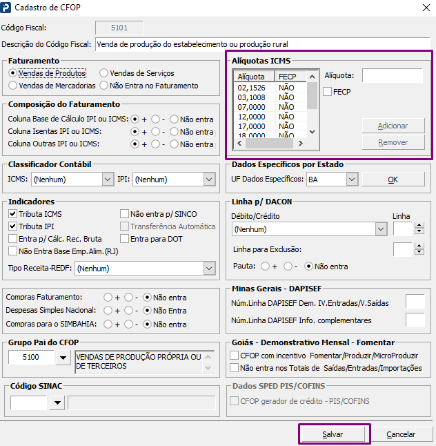The image size is (436, 446).
Task: Check Não Entra Base Emp.Alim.(RJ)
Action: (x=12, y=251)
